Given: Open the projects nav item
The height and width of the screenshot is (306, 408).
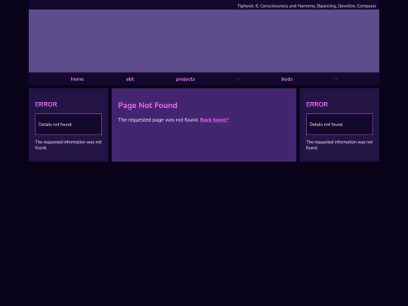Looking at the screenshot, I should coord(185,79).
